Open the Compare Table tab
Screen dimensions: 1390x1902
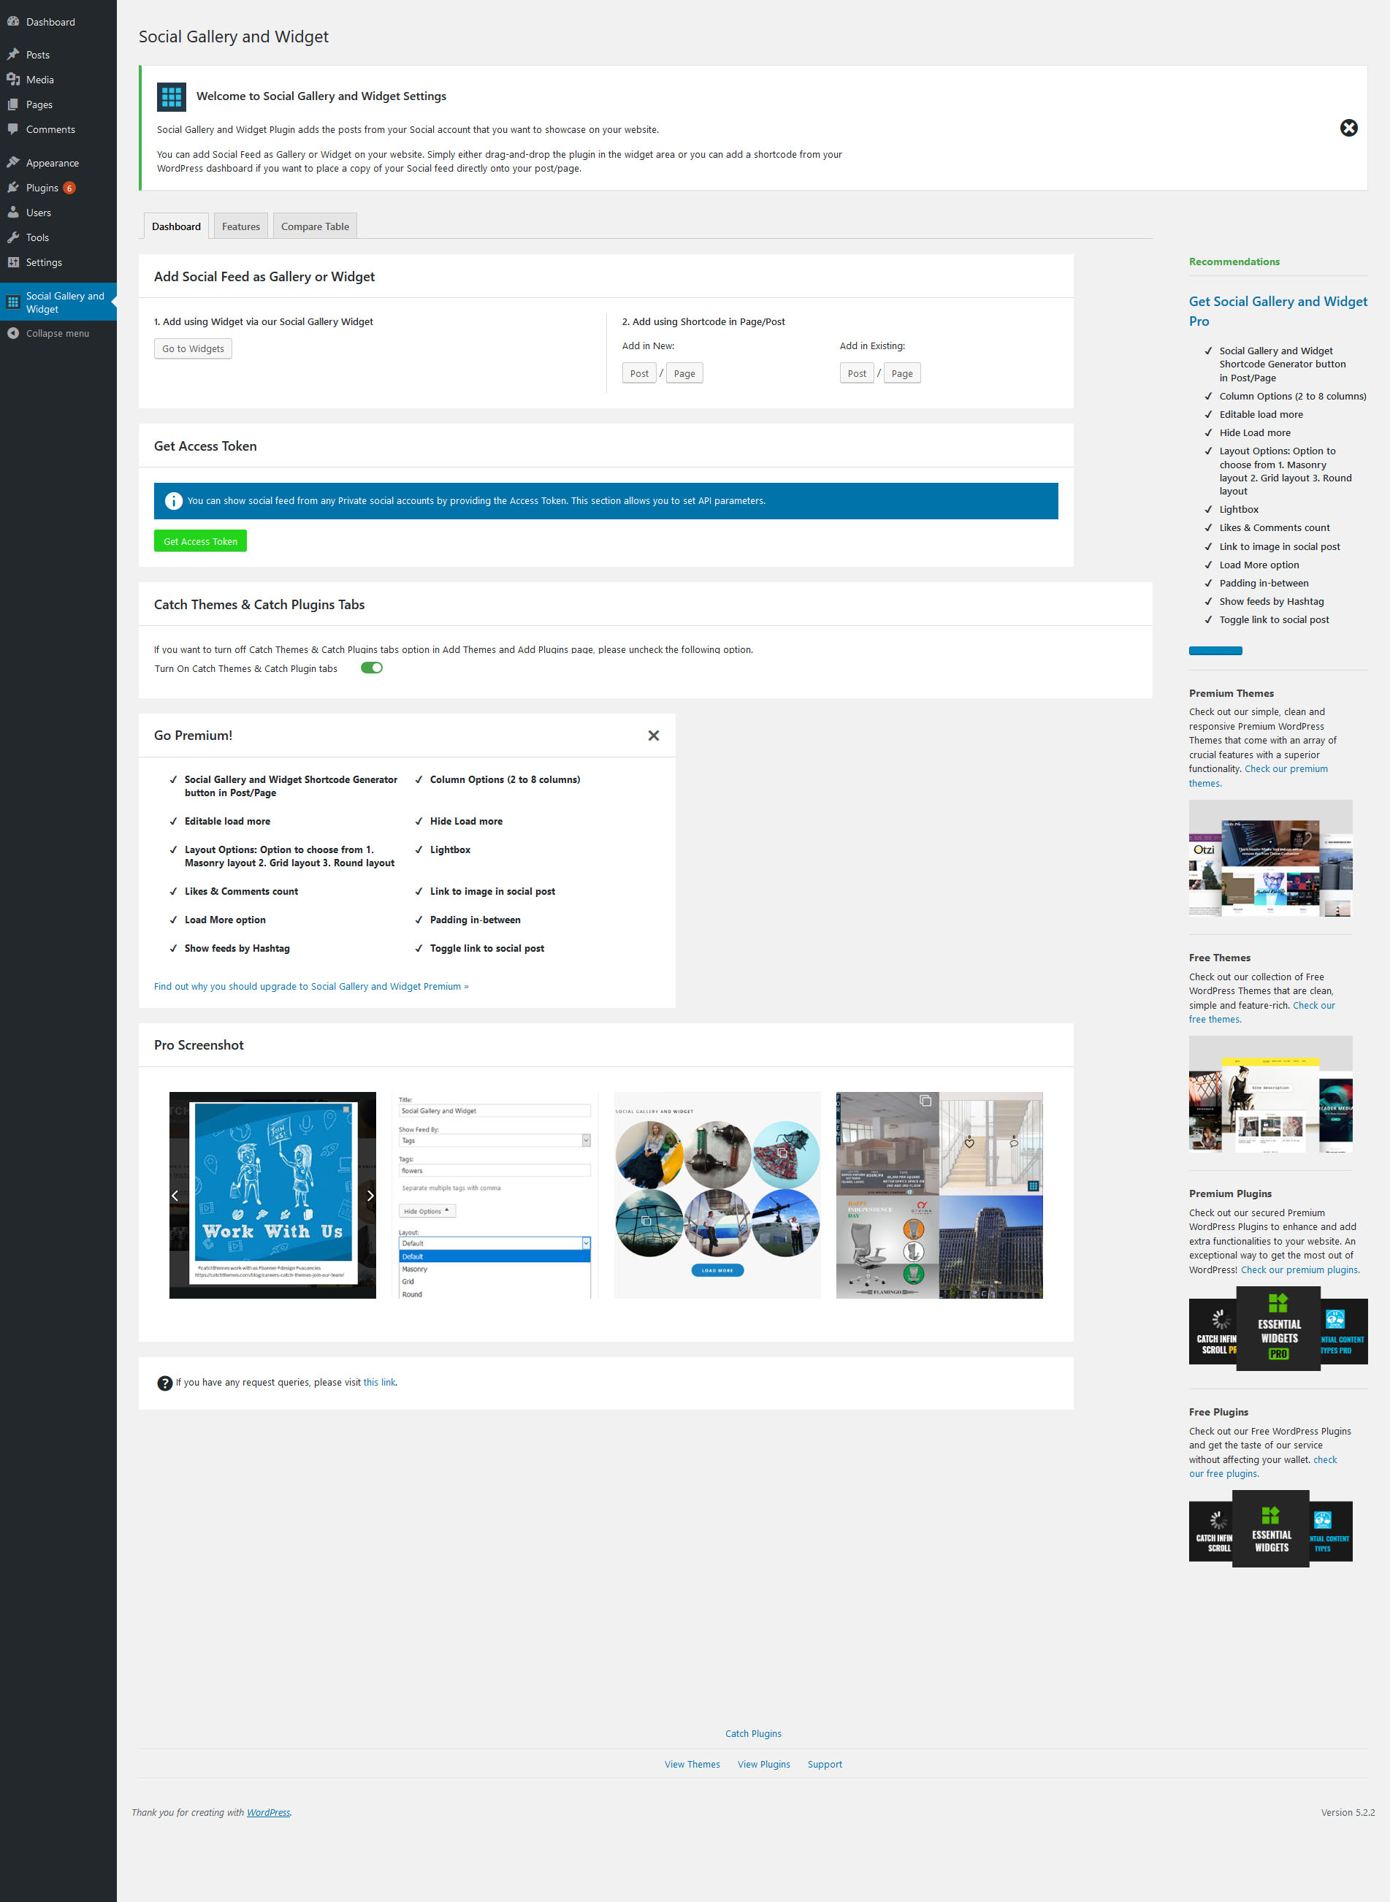point(315,226)
